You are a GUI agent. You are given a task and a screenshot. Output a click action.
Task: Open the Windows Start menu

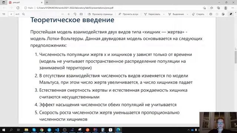pos(3,130)
